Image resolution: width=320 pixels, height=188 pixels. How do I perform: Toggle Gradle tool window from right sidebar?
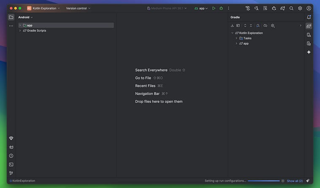[309, 26]
